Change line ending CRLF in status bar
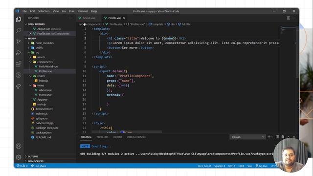Image resolution: width=313 pixels, height=176 pixels. (241, 166)
